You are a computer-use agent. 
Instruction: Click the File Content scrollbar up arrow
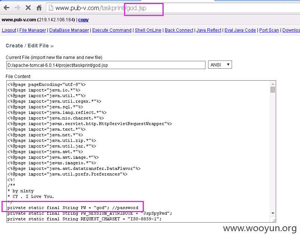[273, 84]
